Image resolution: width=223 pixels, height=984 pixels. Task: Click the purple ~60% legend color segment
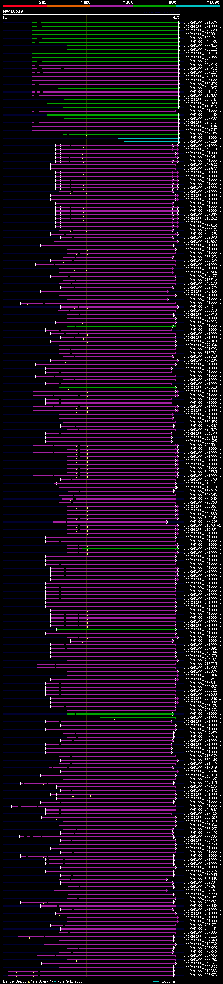point(111,7)
